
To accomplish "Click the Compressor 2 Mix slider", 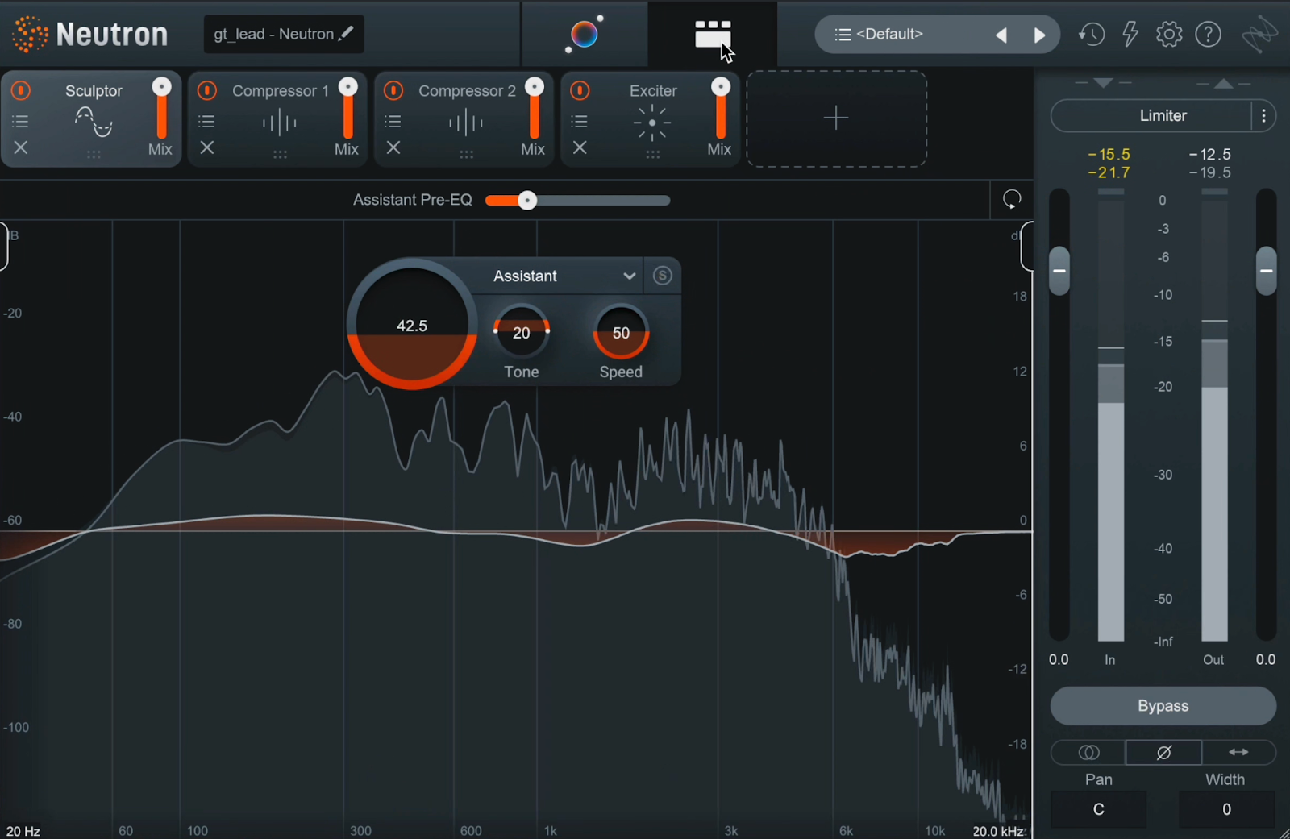I will point(534,109).
